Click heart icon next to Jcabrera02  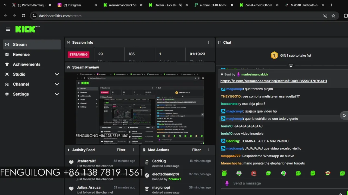coord(71,162)
